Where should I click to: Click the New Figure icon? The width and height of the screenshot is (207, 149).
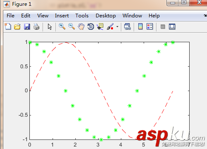[x=8, y=26]
